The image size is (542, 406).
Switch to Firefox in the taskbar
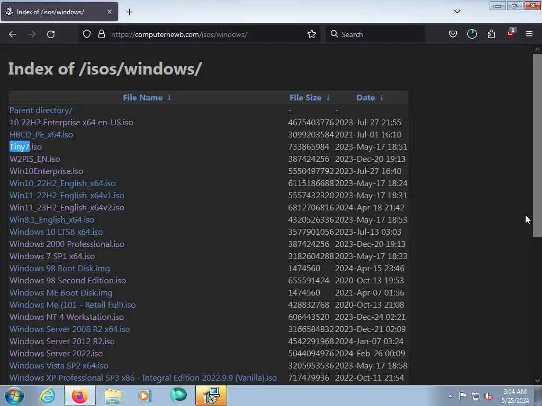[80, 395]
